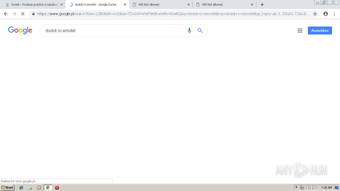The image size is (340, 191).
Task: Click the Google search magnifier button
Action: coord(200,31)
